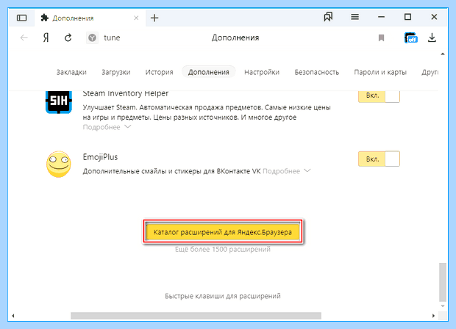Open Каталог расширений для Яндекс.Браузера

click(222, 232)
